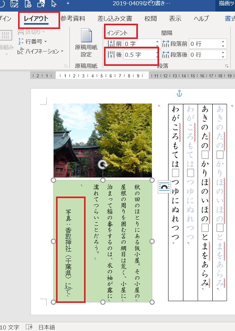Click the line starting 泊まって稲の番をする
This screenshot has width=235, height=331.
[x=110, y=241]
